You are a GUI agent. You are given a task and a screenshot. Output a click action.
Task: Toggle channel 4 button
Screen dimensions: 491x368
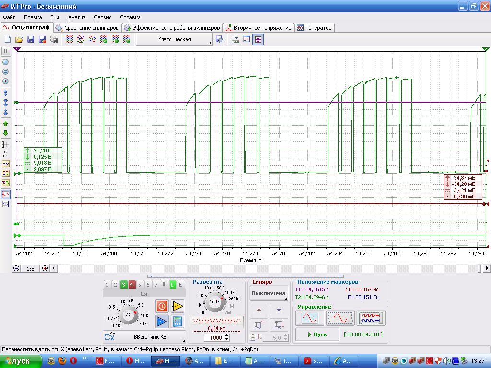(x=131, y=285)
